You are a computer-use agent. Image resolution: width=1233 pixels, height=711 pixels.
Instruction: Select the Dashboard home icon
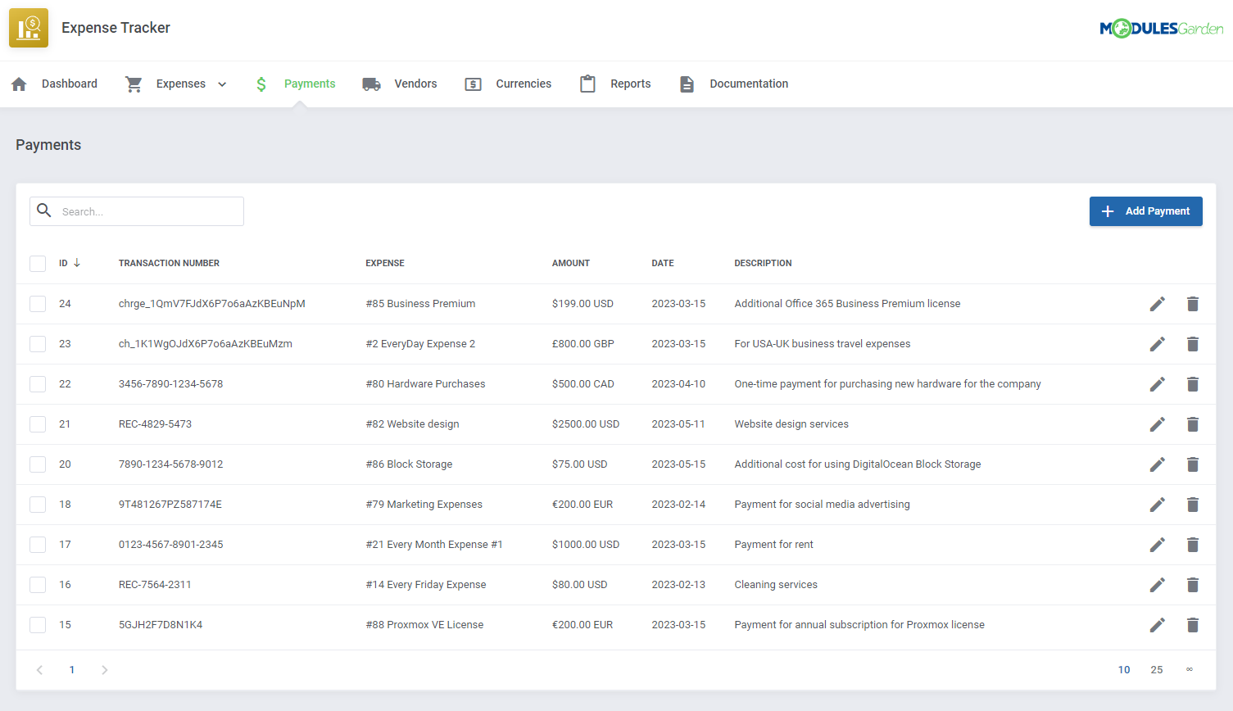click(x=19, y=84)
